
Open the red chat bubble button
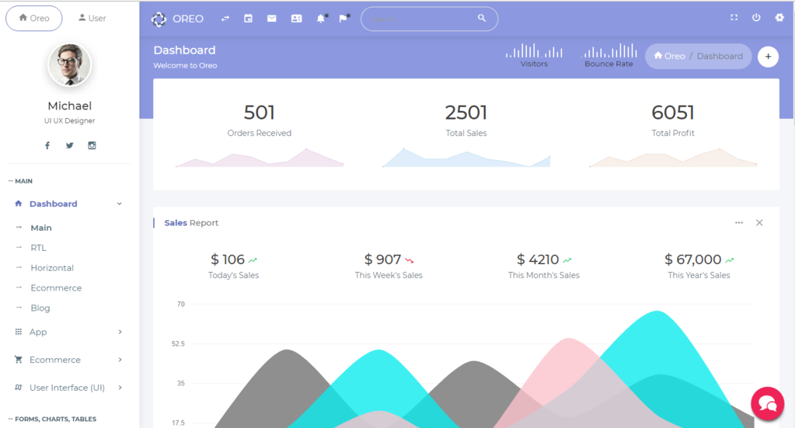pyautogui.click(x=768, y=404)
